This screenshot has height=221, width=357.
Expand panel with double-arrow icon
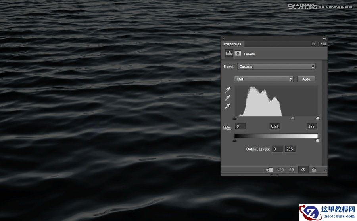click(314, 44)
